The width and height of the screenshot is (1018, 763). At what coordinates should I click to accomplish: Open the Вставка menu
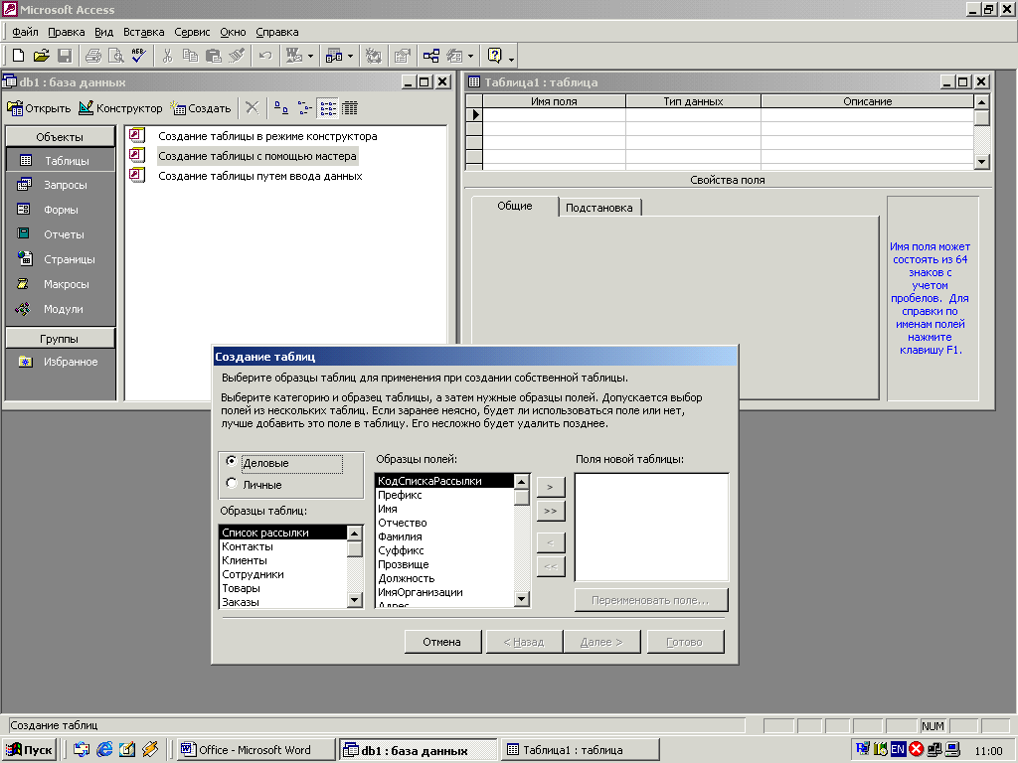tap(144, 32)
